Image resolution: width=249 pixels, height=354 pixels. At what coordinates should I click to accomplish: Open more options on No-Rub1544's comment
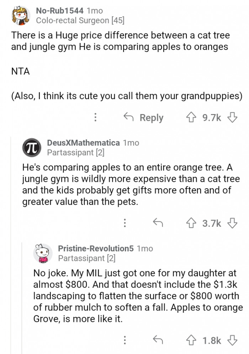[95, 117]
